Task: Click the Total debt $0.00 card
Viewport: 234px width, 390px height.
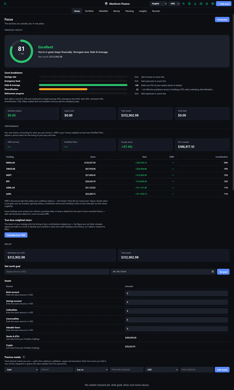Action: pos(202,113)
